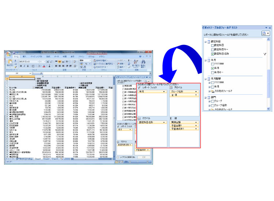274x201 pixels.
Task: Click Cell Styles (セルのスタイル) icon
Action: (100, 67)
